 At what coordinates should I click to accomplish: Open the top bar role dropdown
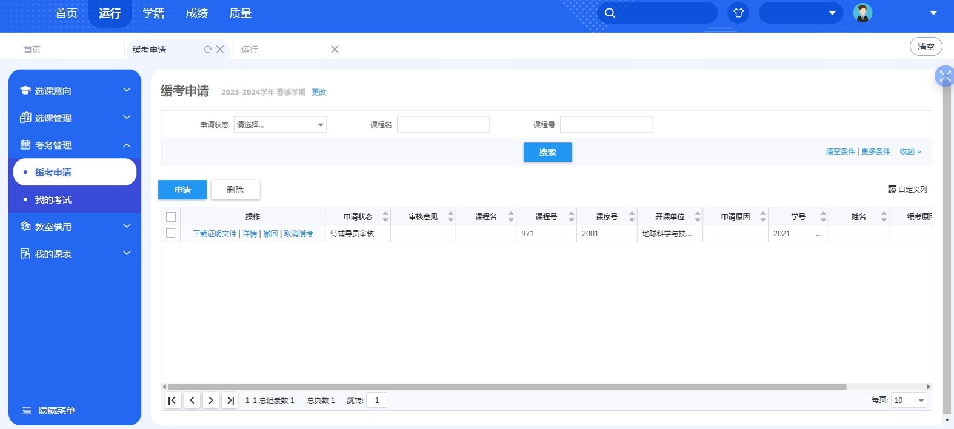pos(801,13)
